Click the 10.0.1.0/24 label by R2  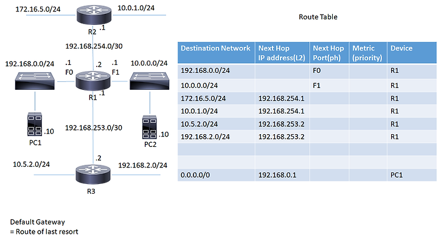pyautogui.click(x=136, y=8)
